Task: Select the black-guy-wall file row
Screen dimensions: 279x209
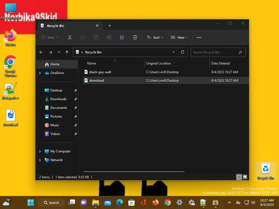Action: [166, 72]
